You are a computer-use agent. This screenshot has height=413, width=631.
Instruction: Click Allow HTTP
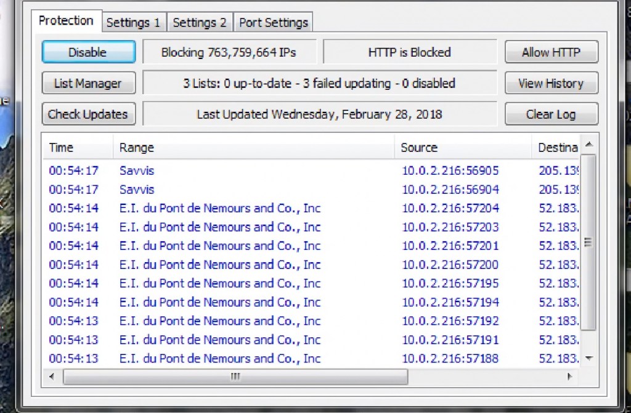pyautogui.click(x=551, y=52)
